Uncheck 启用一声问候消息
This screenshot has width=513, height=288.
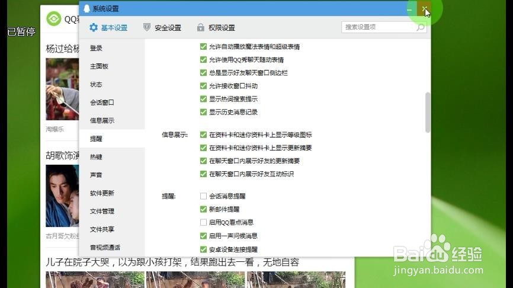click(x=203, y=236)
